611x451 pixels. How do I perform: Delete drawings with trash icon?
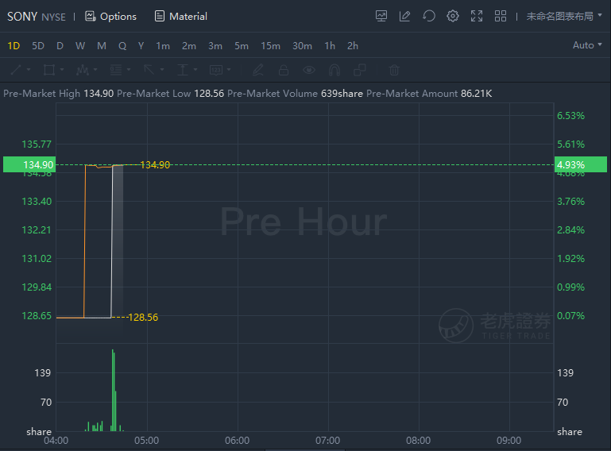pyautogui.click(x=394, y=70)
